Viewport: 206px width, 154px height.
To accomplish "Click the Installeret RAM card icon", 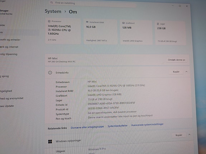I will point(87,22).
